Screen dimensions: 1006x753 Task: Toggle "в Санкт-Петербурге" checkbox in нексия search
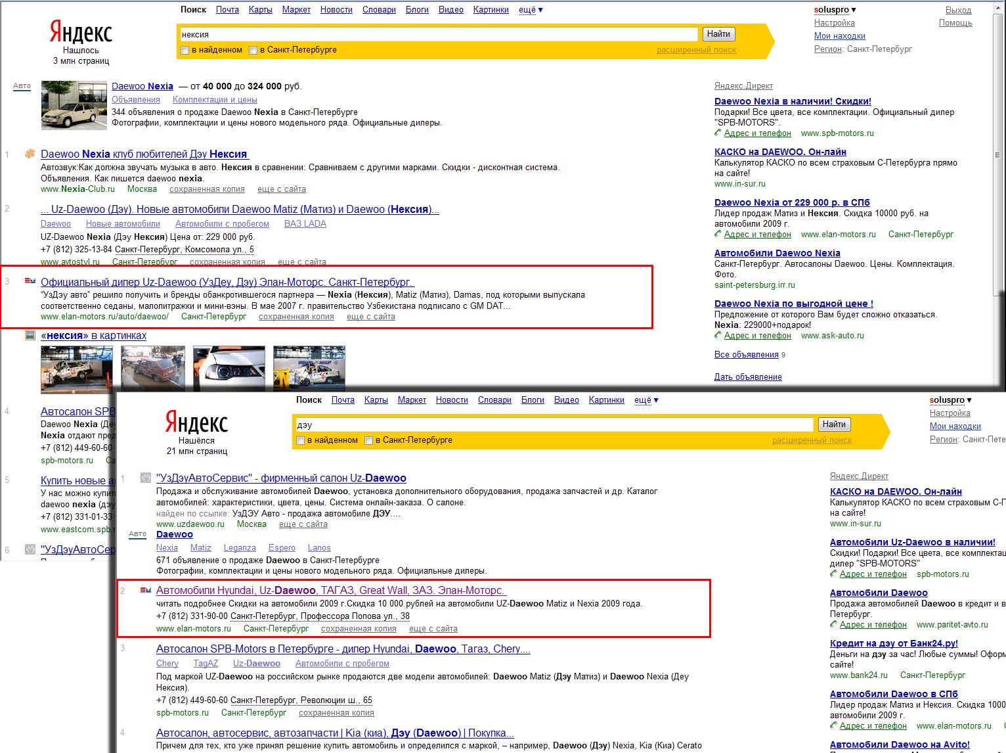tap(253, 50)
